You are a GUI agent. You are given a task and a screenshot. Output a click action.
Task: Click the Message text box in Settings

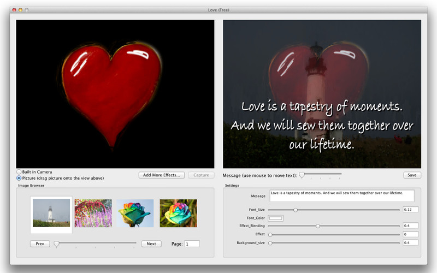click(x=342, y=196)
